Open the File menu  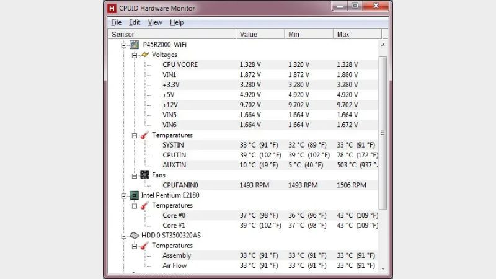click(x=116, y=22)
